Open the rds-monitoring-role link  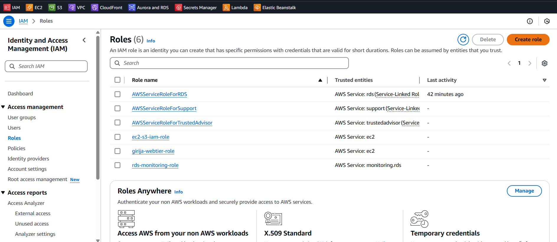click(155, 165)
